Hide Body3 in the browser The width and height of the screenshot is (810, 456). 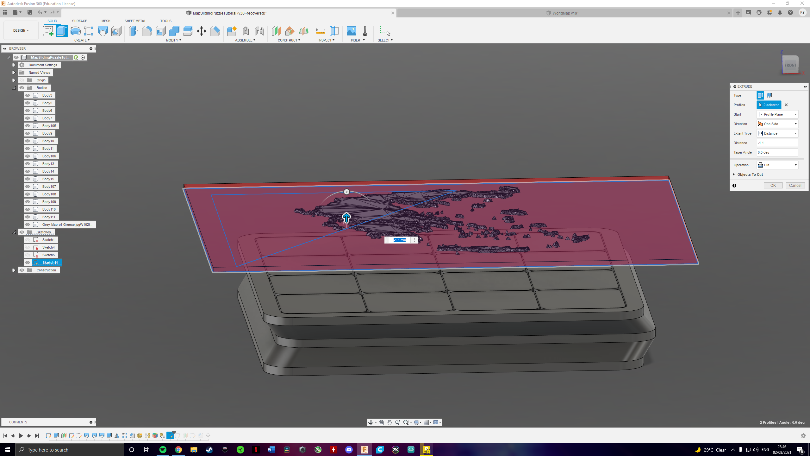point(28,95)
